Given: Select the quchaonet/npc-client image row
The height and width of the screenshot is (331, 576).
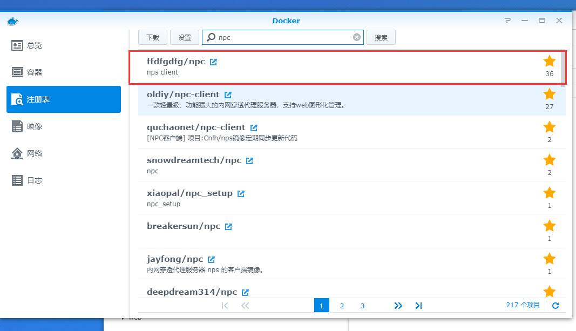Looking at the screenshot, I should (351, 132).
